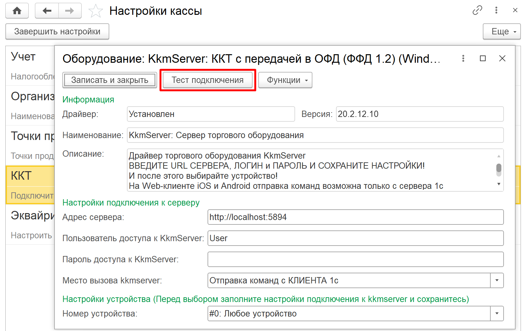Image resolution: width=525 pixels, height=331 pixels.
Task: Edit Пользователь доступа field User
Action: [x=356, y=238]
